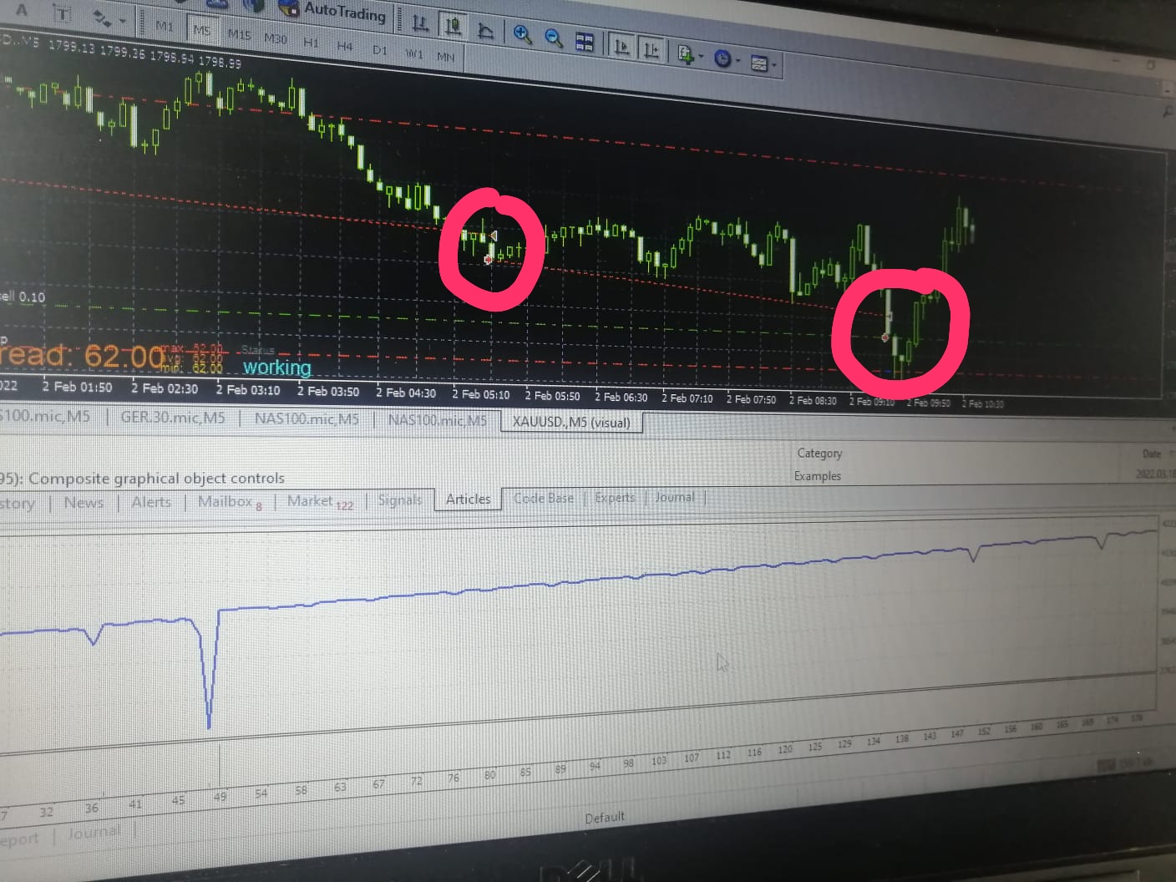Select the text label tool icon

click(x=63, y=13)
